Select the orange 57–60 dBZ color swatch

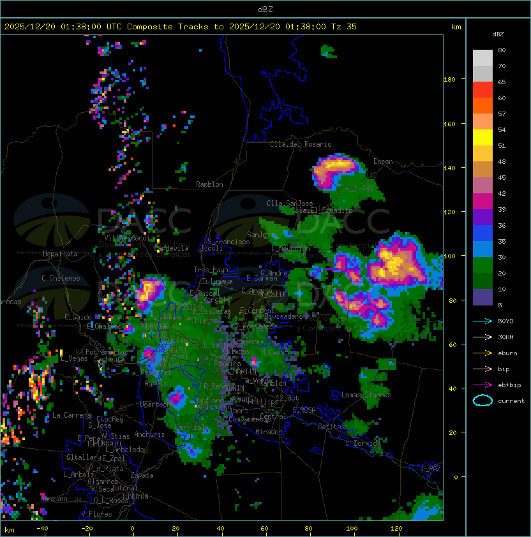click(x=482, y=106)
